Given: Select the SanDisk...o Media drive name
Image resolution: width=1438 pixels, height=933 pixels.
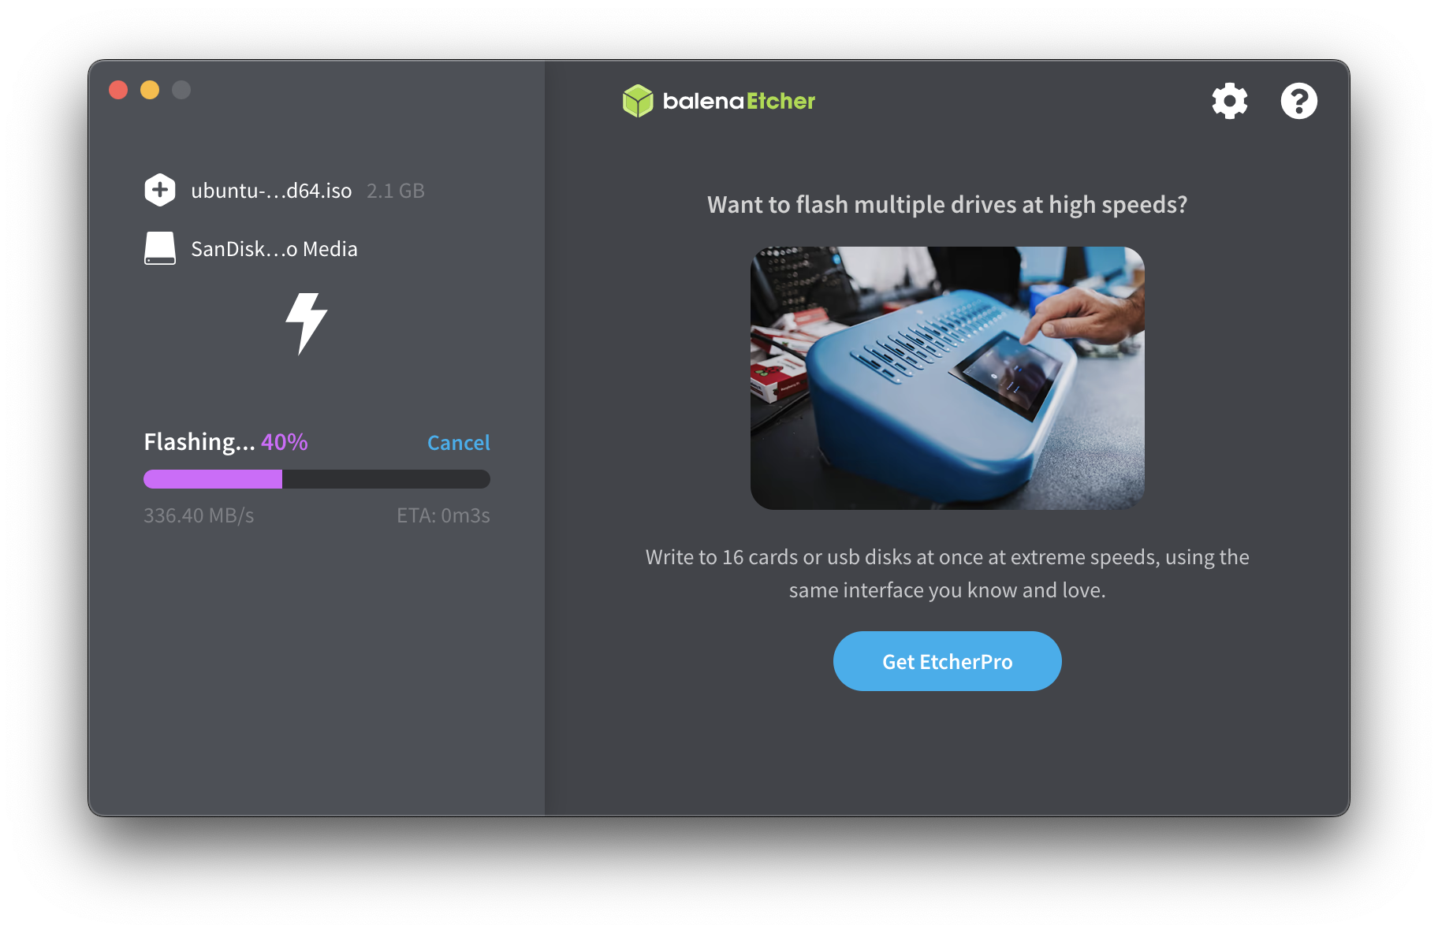Looking at the screenshot, I should pyautogui.click(x=274, y=249).
